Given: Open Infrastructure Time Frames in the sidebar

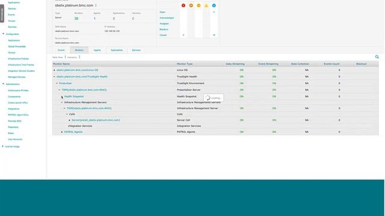Looking at the screenshot, I should [x=21, y=65].
